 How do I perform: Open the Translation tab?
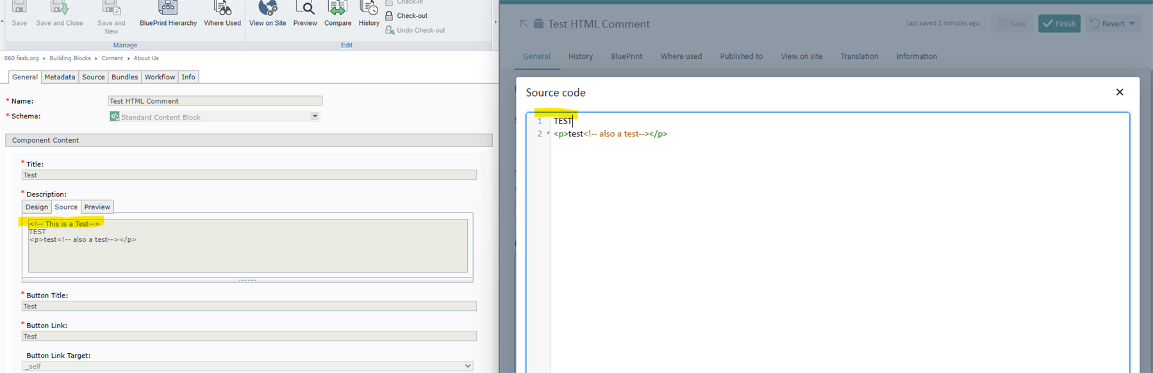pos(859,56)
